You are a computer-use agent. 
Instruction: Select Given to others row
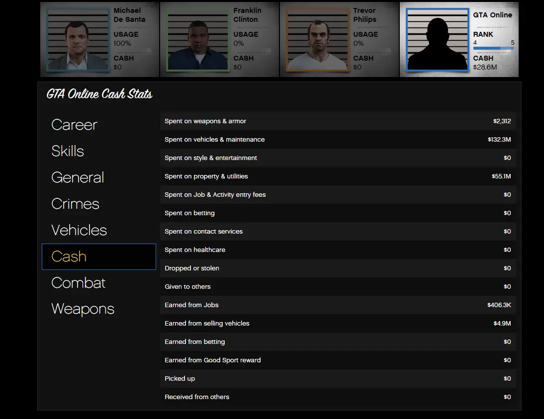click(338, 286)
